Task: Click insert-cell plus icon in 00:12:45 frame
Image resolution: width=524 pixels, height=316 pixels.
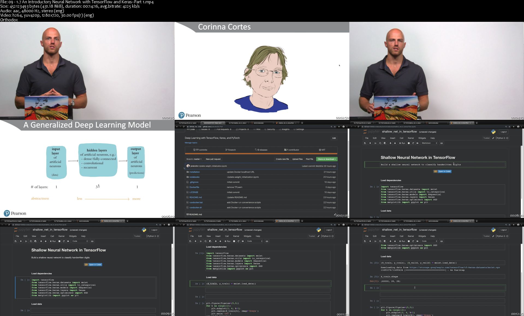Action: 370,241
